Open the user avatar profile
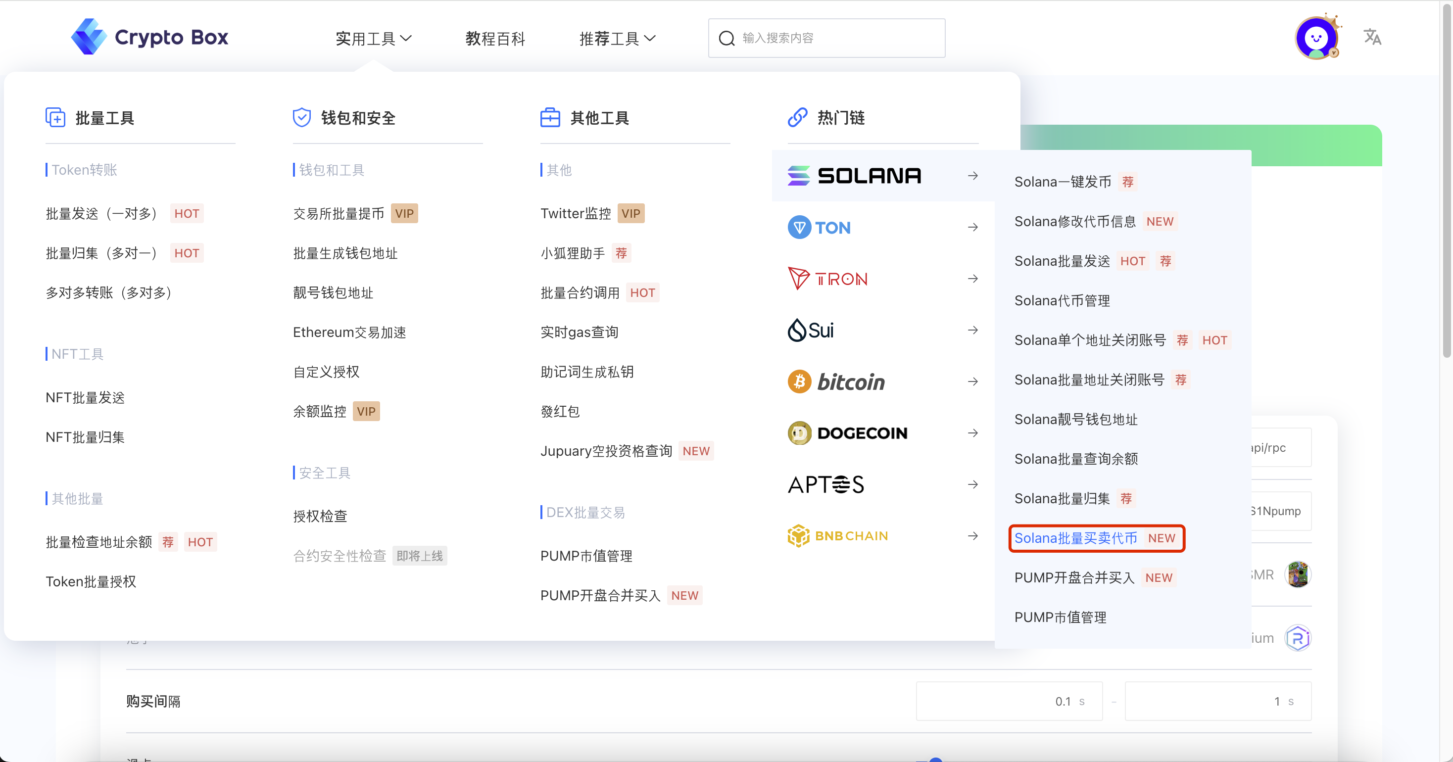The width and height of the screenshot is (1453, 762). 1317,37
